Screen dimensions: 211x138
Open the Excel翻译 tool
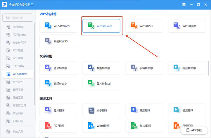144,126
